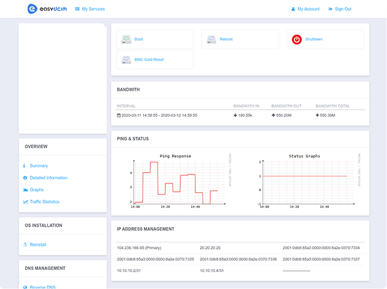This screenshot has width=387, height=289.
Task: Click the BANDWITH TOTAL column header
Action: point(332,106)
